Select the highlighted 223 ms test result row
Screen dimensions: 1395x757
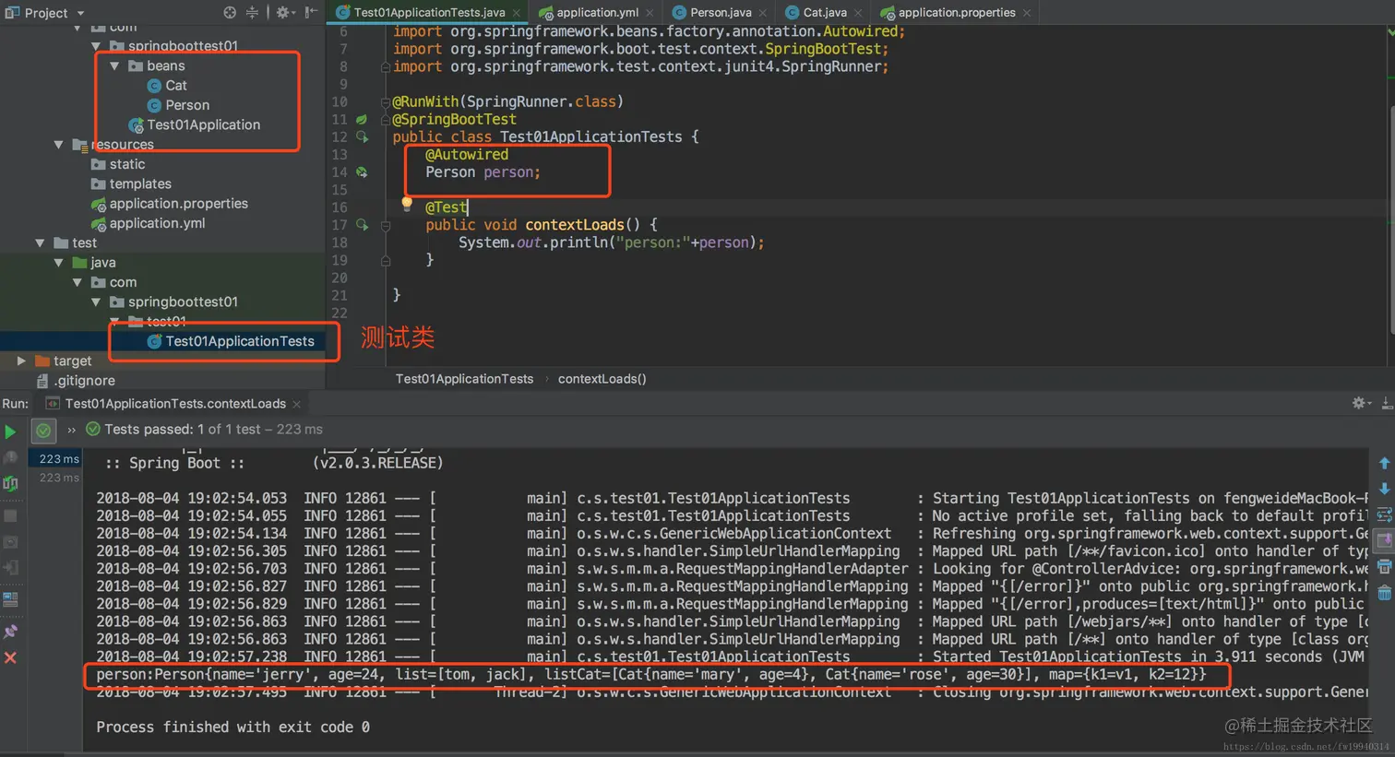click(x=55, y=458)
